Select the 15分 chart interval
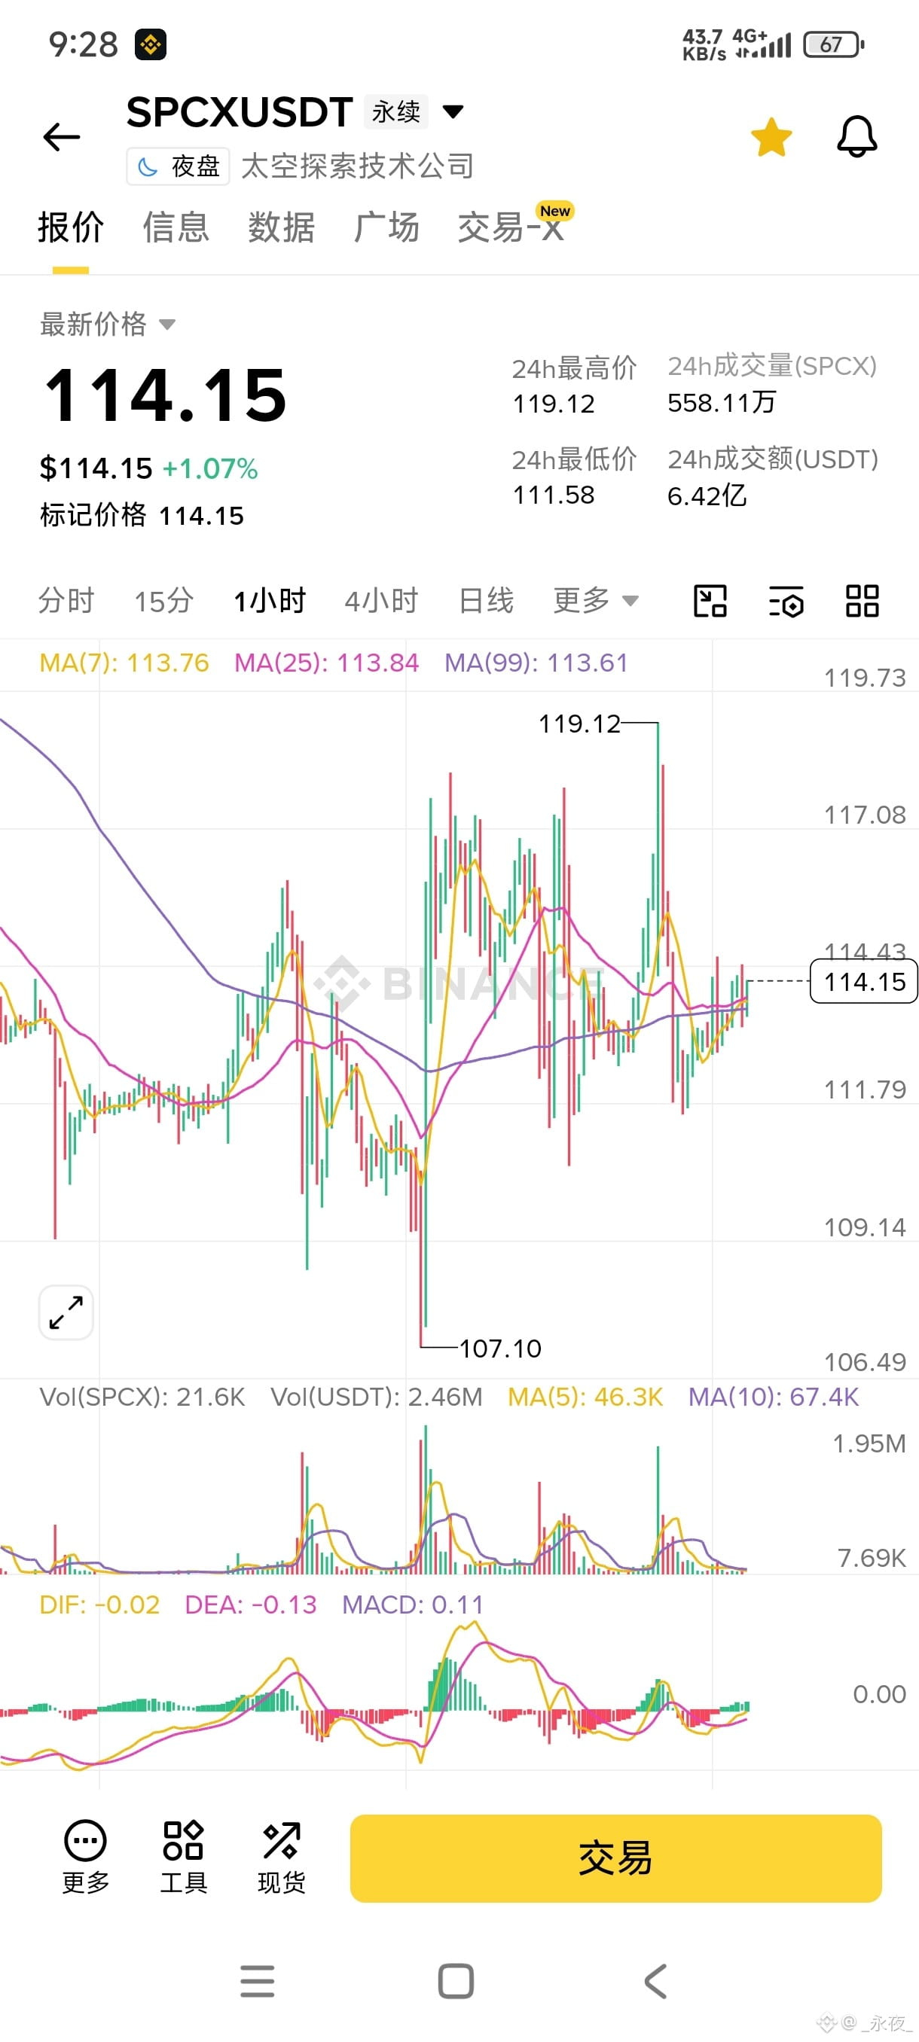 (x=163, y=601)
